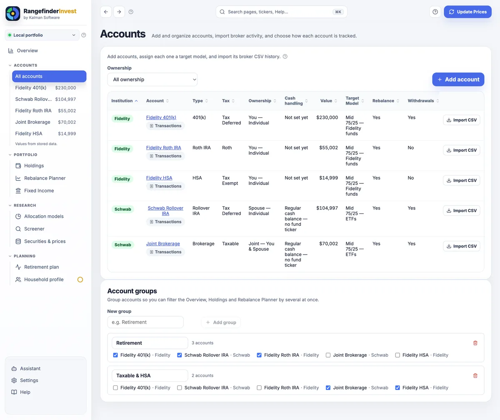Select Schwab Rollover account in sidebar
This screenshot has width=500, height=420.
[49, 99]
